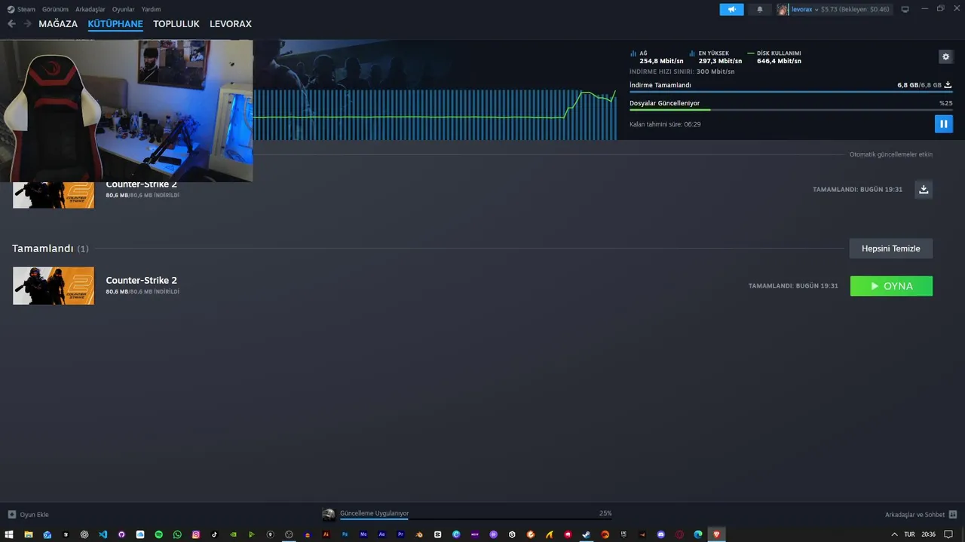Open the Görünüm menu
Screen dimensions: 965x542
coord(55,9)
